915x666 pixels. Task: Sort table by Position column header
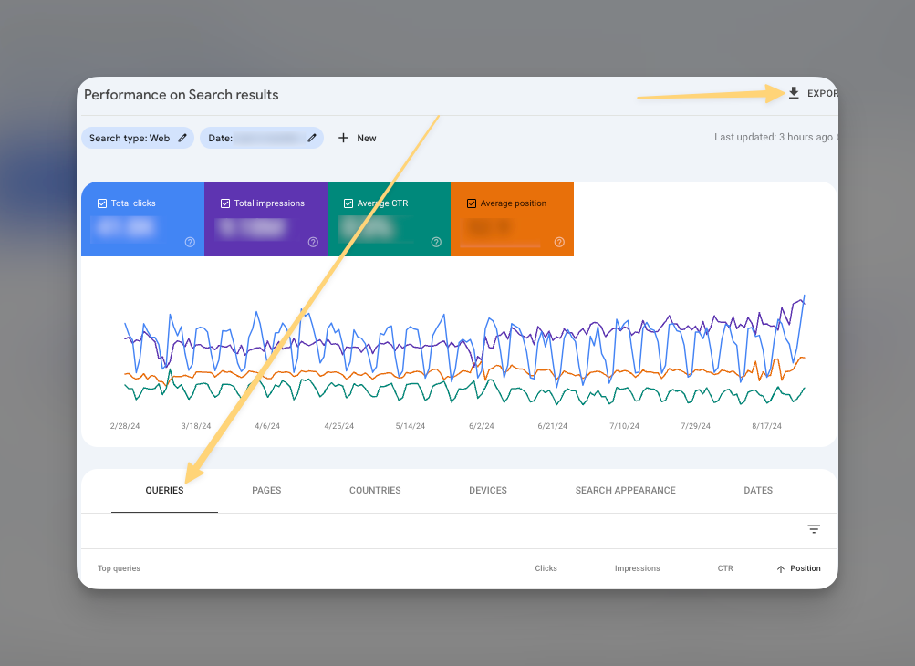(x=806, y=568)
